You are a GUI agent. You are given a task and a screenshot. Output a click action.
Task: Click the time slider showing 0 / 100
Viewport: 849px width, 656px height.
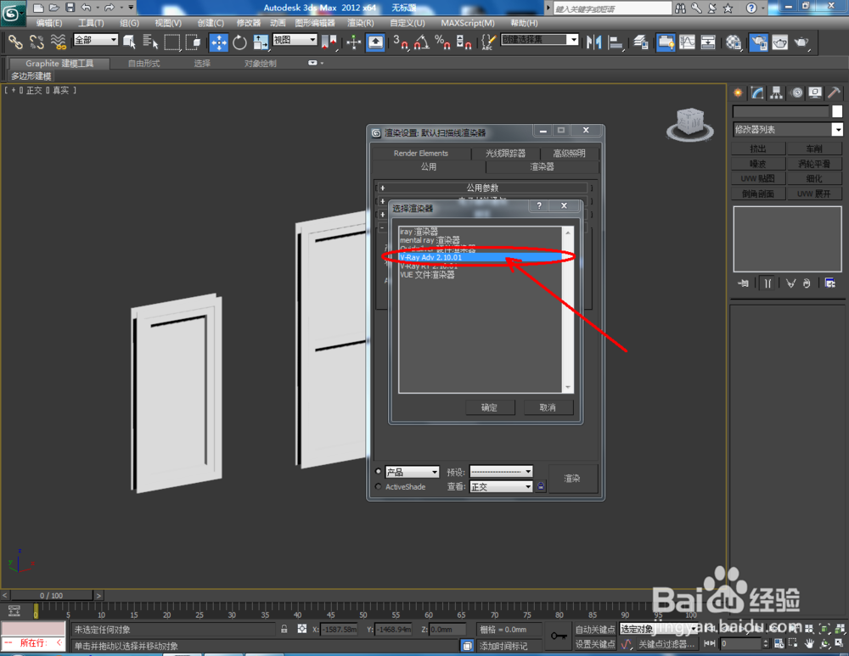[51, 596]
